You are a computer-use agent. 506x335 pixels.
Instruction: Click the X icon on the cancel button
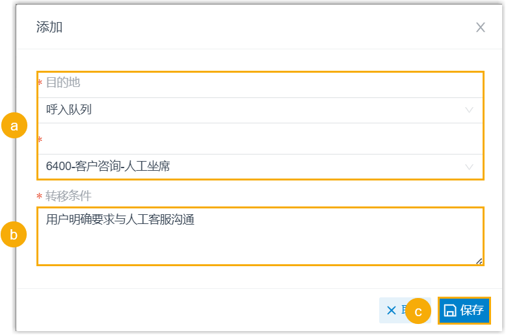pos(391,310)
